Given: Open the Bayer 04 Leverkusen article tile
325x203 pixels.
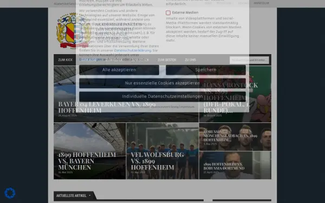Looking at the screenshot, I should (126, 94).
